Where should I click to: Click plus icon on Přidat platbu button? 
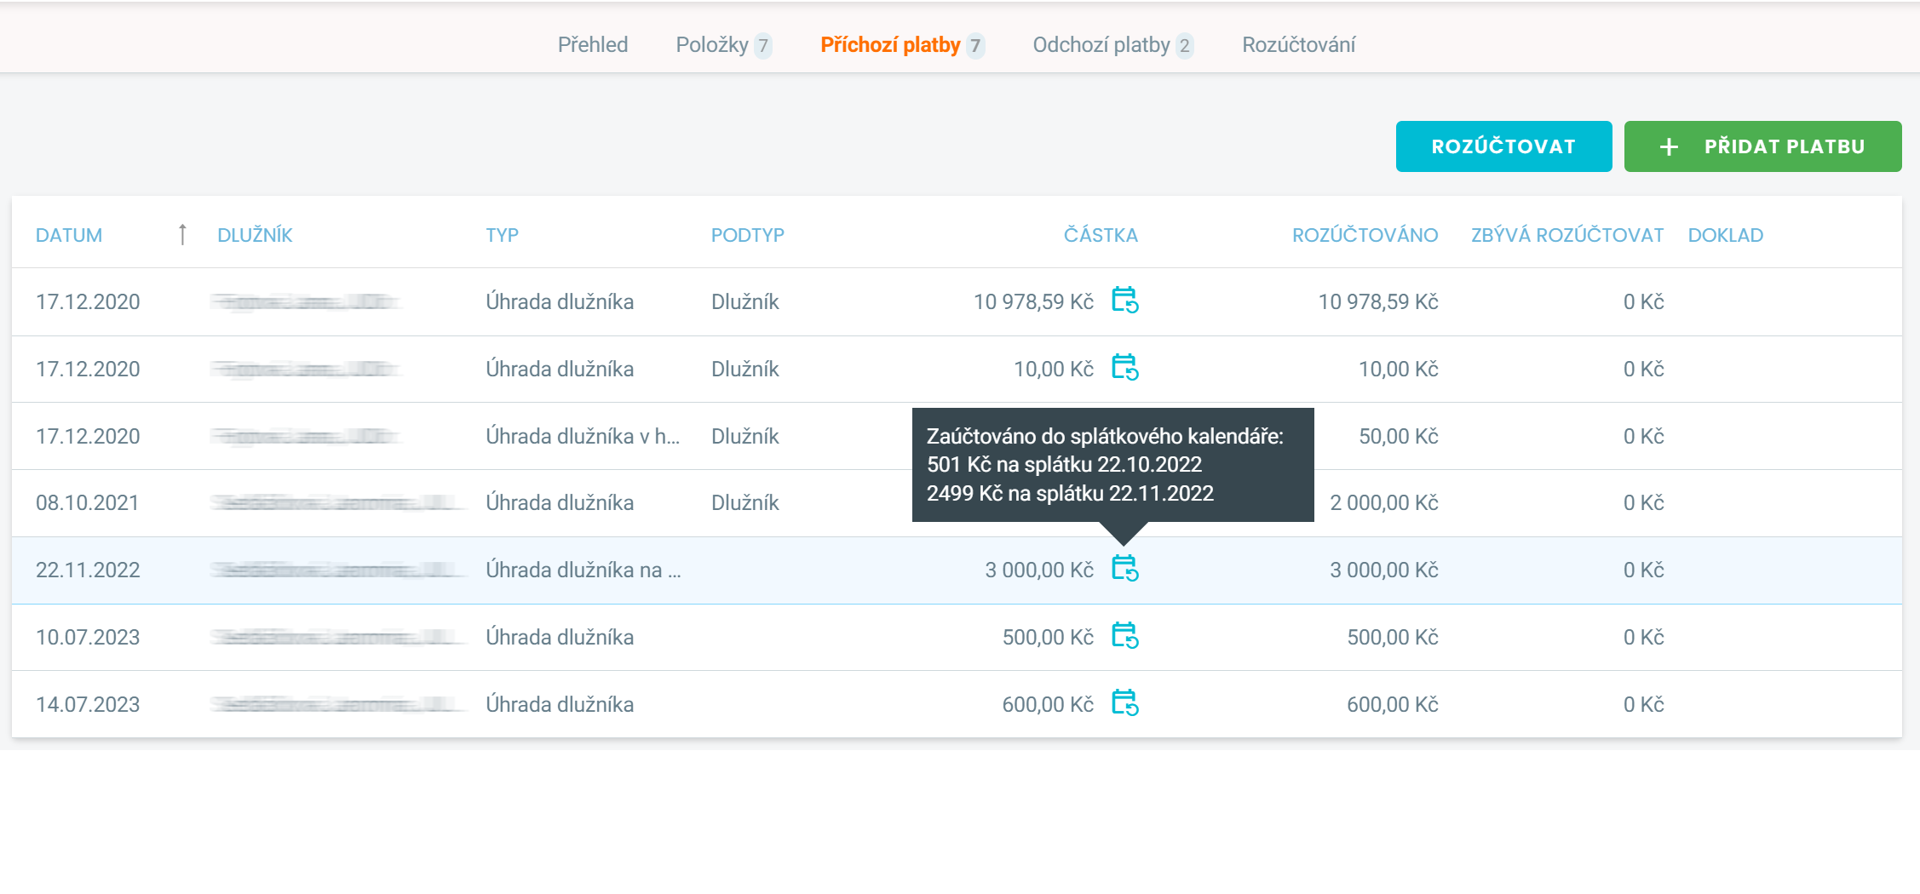pos(1669,147)
